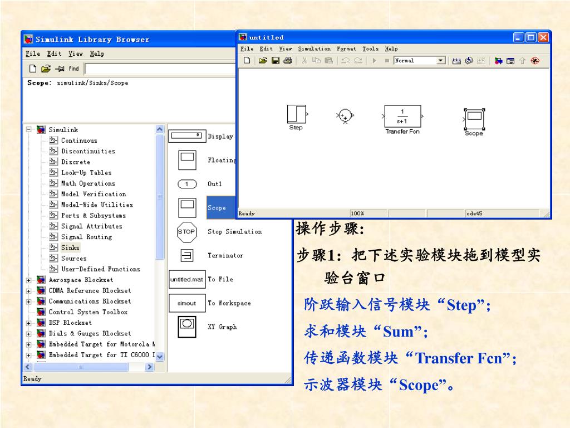The height and width of the screenshot is (428, 570).
Task: Expand the Dials & Gauges Blockset node
Action: coord(29,333)
